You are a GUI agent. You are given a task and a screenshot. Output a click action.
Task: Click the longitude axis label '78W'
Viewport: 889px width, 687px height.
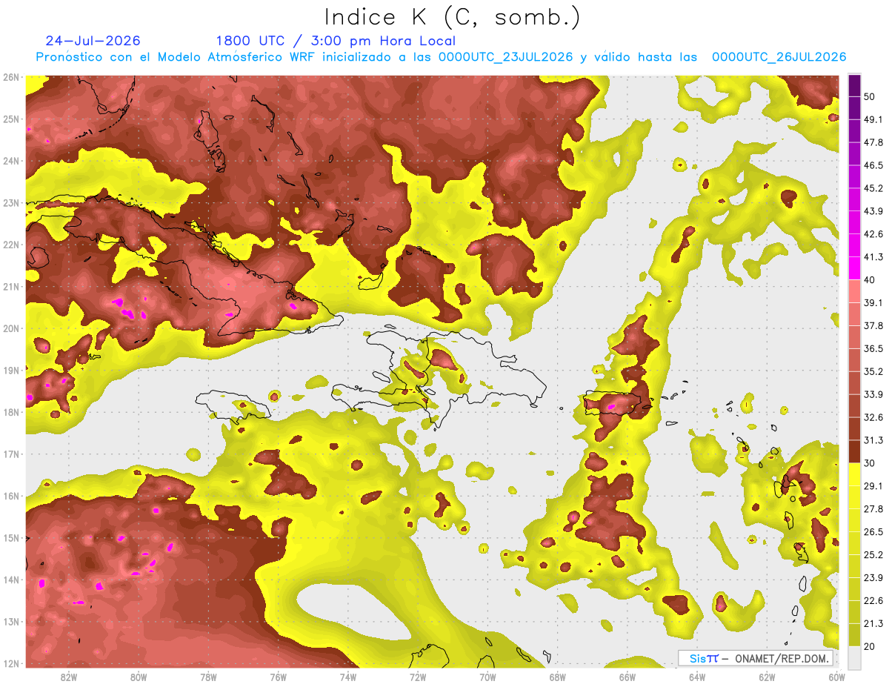(x=208, y=677)
